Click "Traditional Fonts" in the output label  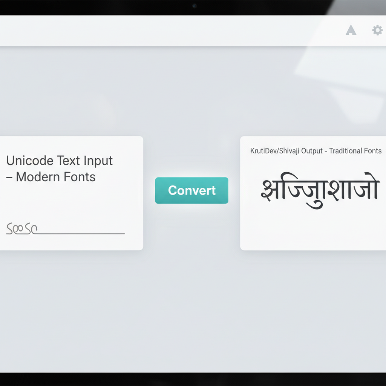click(x=355, y=151)
